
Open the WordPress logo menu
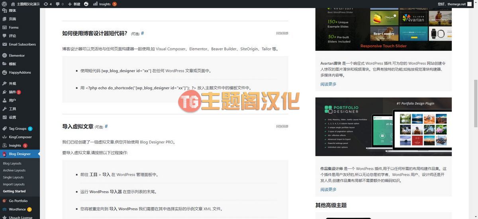(4, 4)
